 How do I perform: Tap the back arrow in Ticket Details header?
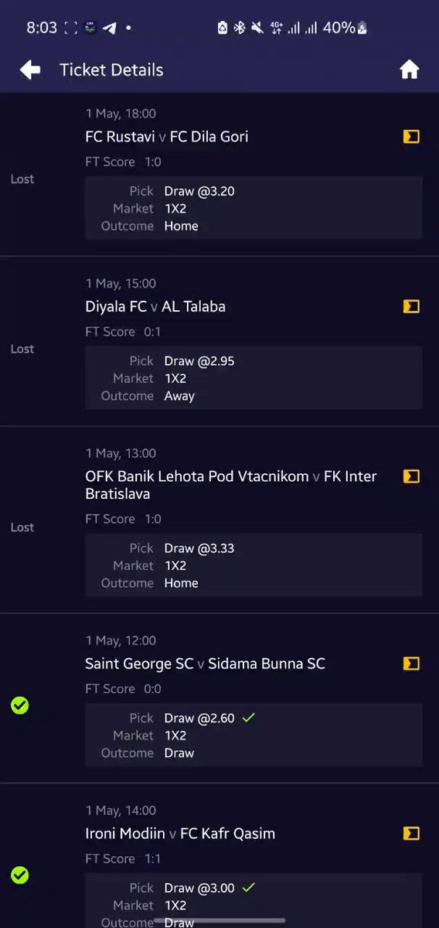30,70
